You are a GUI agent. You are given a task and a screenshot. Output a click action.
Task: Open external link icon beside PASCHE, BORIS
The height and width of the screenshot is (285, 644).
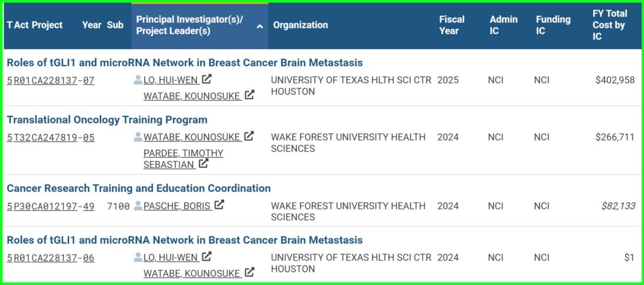click(219, 204)
